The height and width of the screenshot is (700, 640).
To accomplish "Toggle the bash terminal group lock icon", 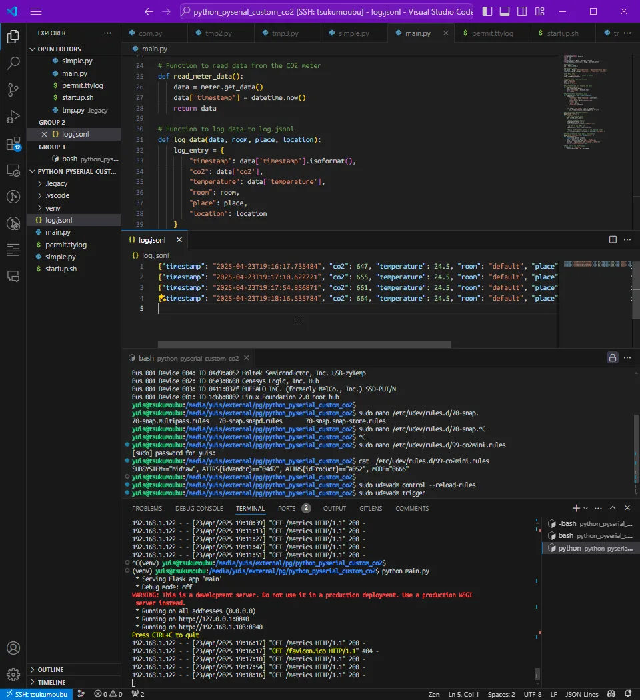I will (x=612, y=358).
